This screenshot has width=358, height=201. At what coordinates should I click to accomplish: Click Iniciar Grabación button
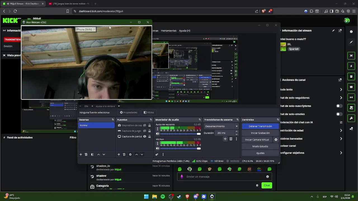pos(260,133)
